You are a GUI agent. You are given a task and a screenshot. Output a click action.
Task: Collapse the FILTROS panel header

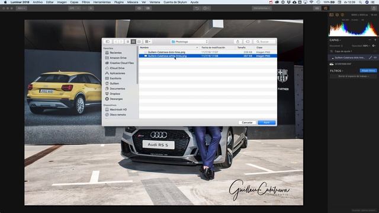tap(336, 71)
